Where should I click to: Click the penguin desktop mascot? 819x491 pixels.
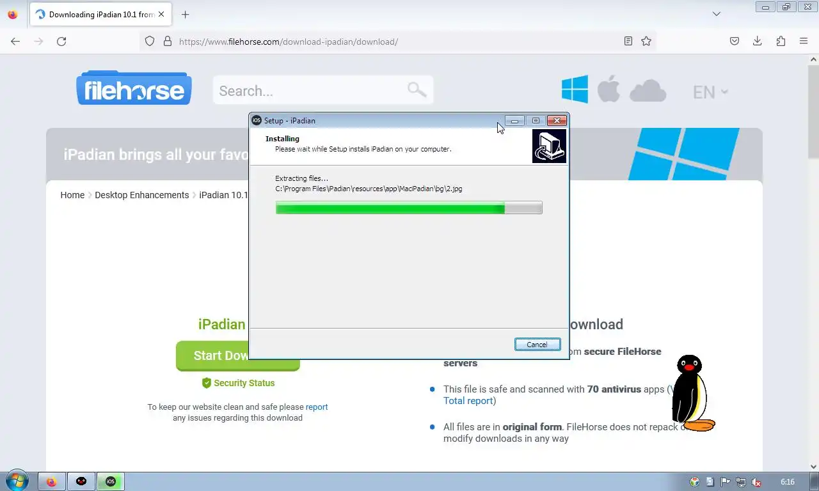[x=694, y=393]
